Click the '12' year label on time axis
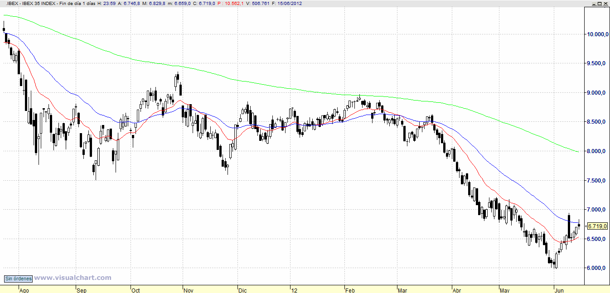The height and width of the screenshot is (293, 610). tap(295, 290)
